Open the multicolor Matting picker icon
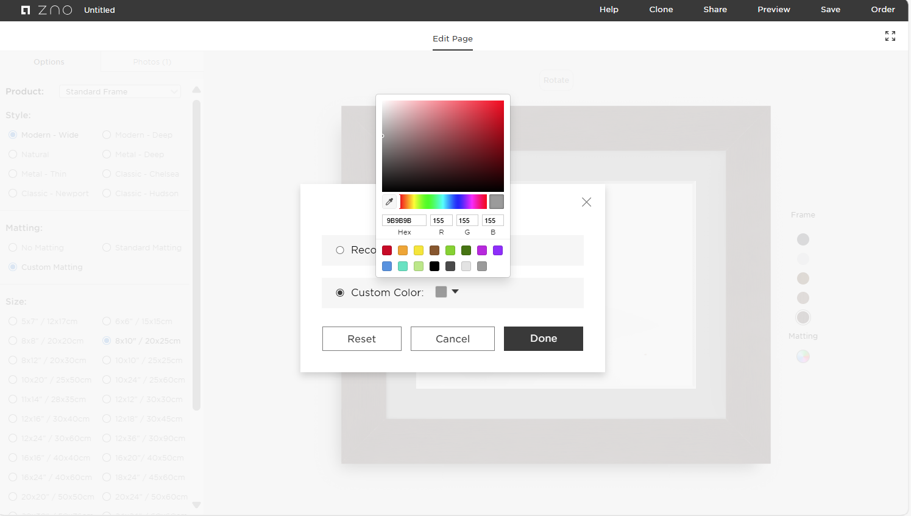Screen dimensions: 911x516 click(803, 356)
